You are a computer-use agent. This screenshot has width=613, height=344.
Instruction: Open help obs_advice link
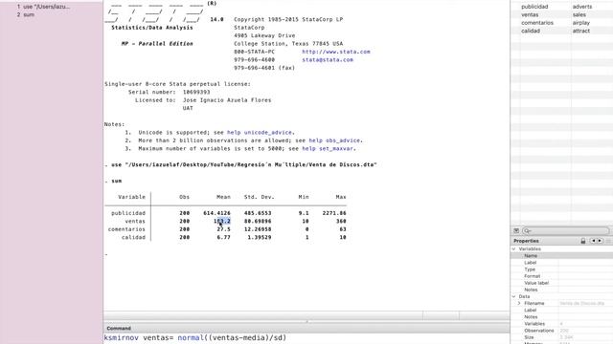pyautogui.click(x=334, y=140)
